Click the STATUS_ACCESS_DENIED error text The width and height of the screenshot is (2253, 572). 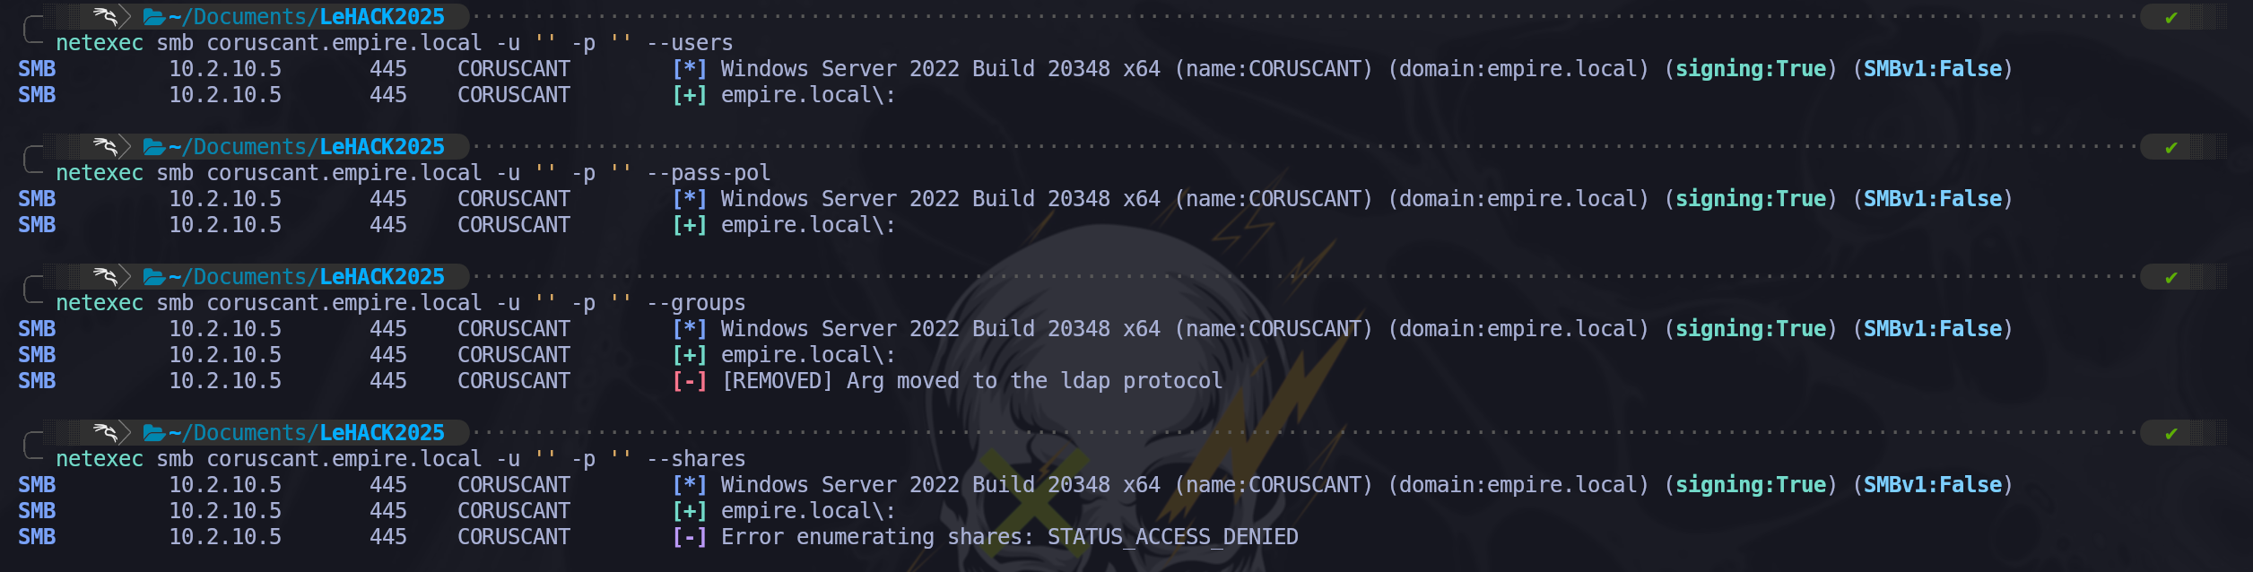(x=1172, y=537)
